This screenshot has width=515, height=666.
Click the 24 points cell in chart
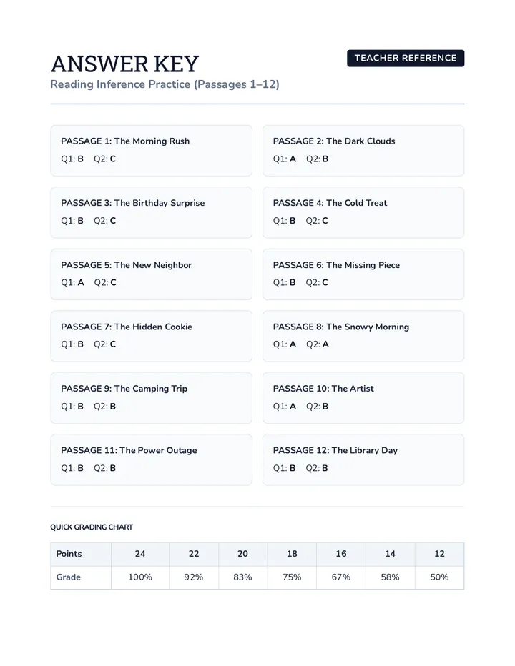pos(140,554)
